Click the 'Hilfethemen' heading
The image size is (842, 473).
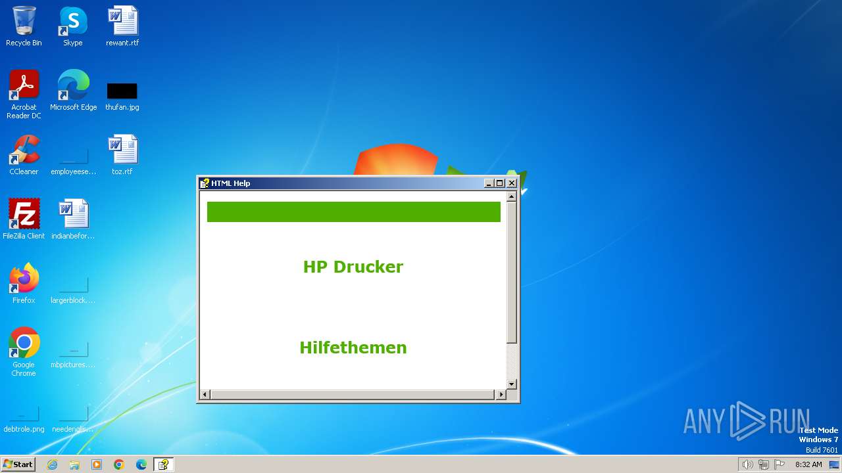[353, 348]
